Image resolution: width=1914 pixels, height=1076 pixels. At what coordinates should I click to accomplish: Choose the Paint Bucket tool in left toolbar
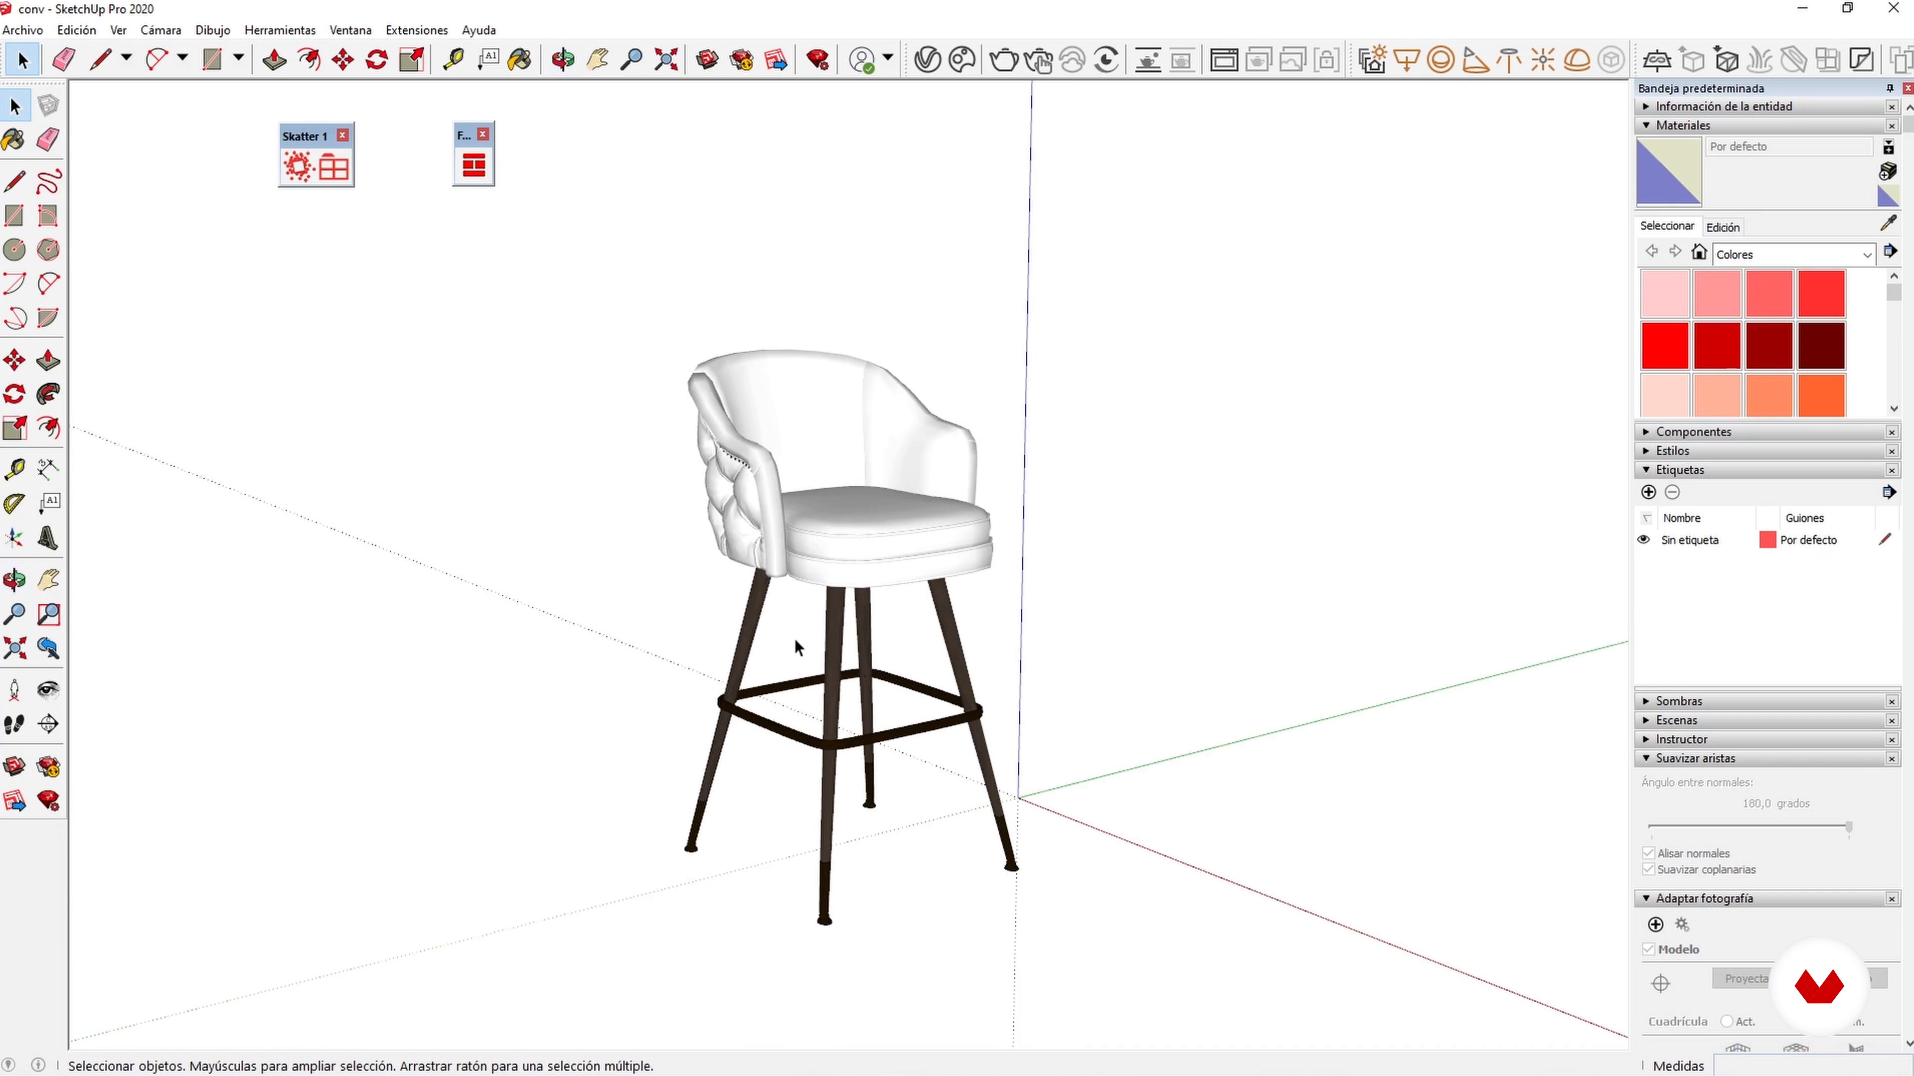click(x=13, y=139)
